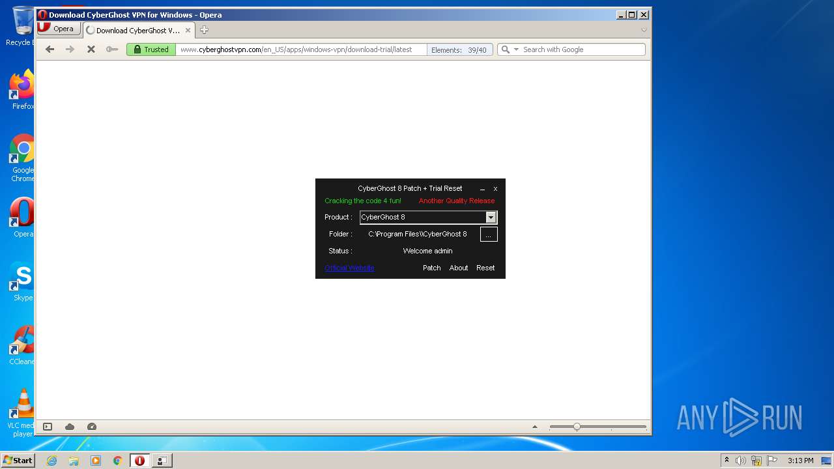834x469 pixels.
Task: Open Action Center flag icon
Action: coord(772,461)
